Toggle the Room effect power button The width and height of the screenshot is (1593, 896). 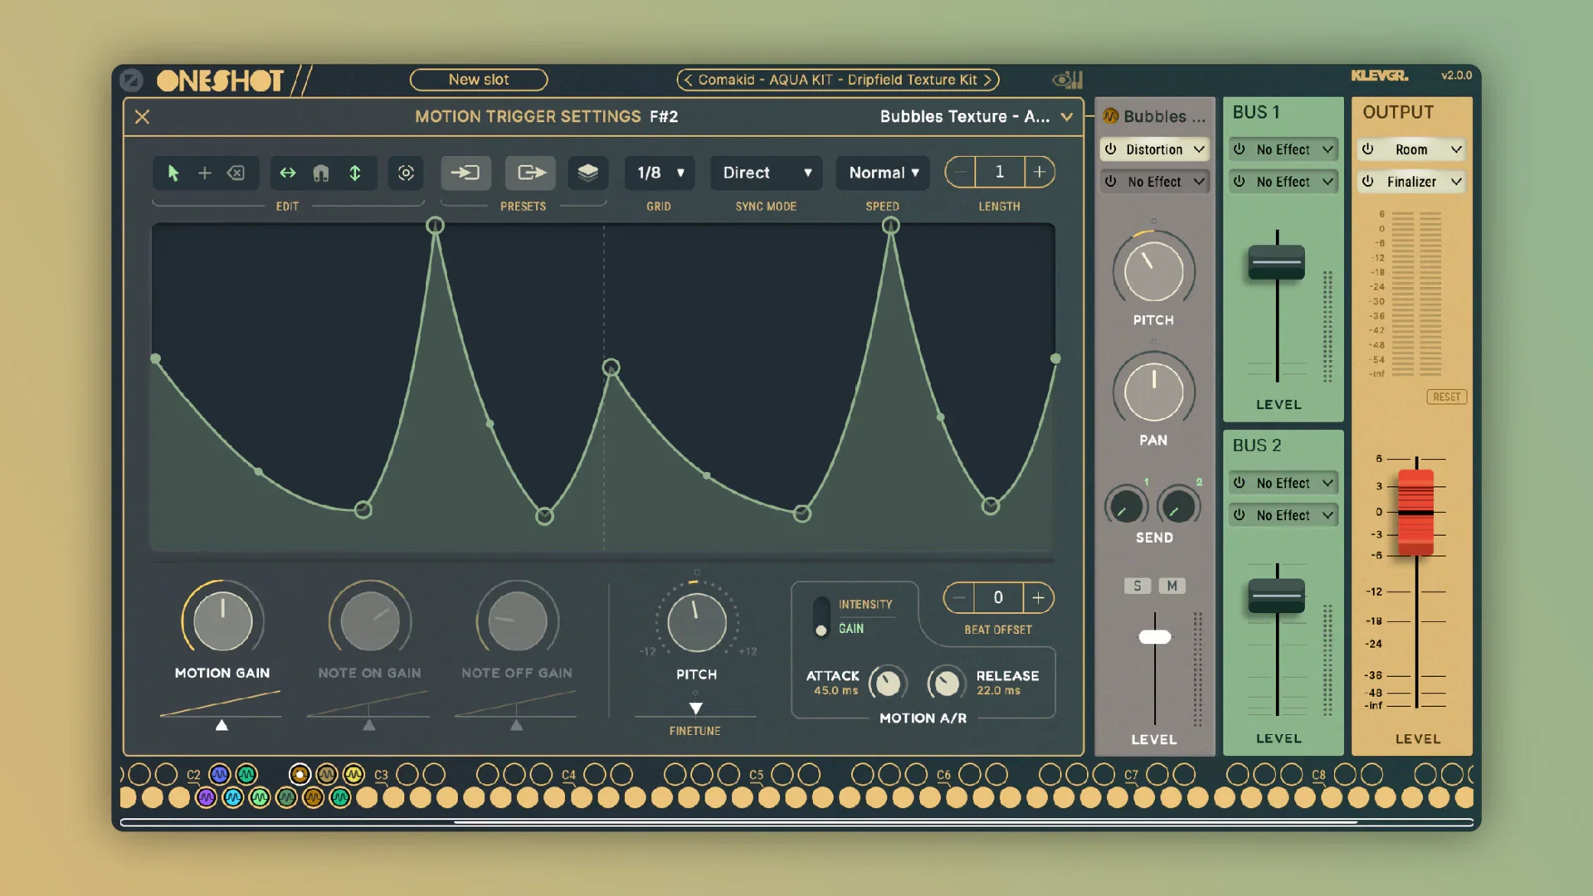click(1368, 149)
